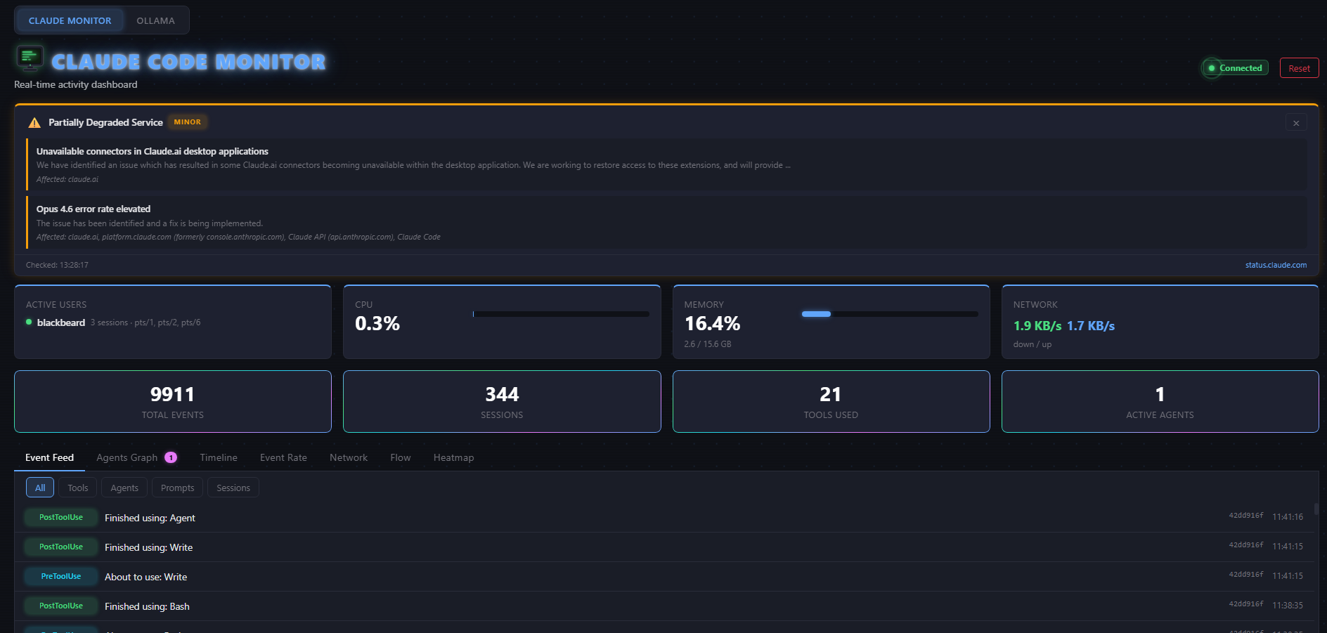Switch to the Claude Monitor view
The image size is (1327, 633).
pyautogui.click(x=70, y=20)
